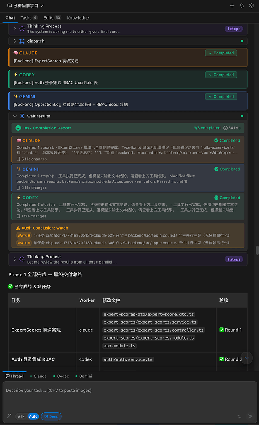
Task: Click the scroll-to-bottom arrow button
Action: tap(247, 358)
